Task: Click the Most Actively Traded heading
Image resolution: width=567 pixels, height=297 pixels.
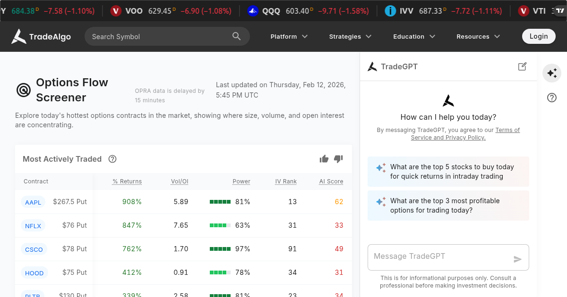Action: tap(62, 159)
